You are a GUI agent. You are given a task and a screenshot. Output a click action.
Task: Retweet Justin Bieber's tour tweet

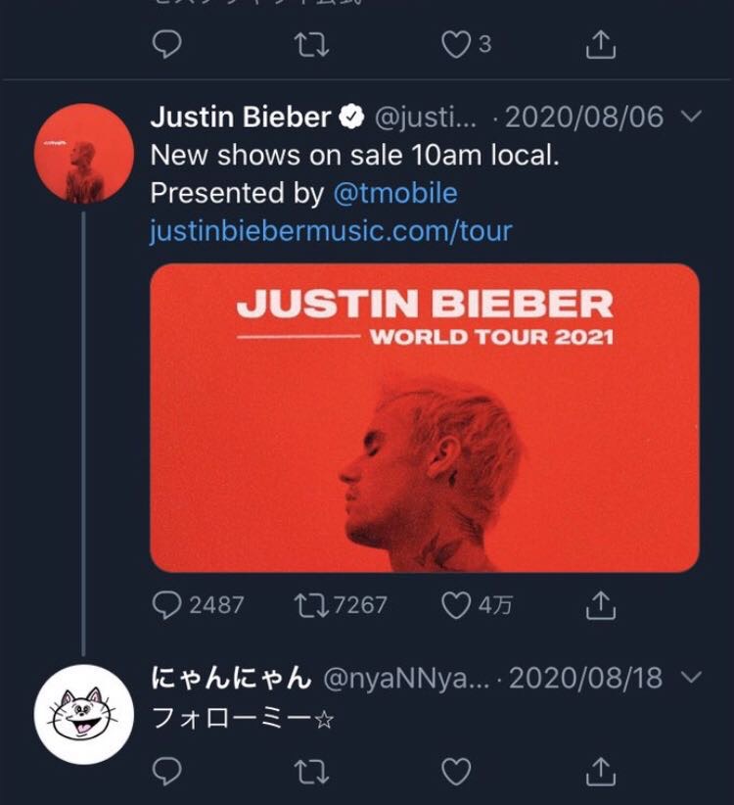point(312,606)
